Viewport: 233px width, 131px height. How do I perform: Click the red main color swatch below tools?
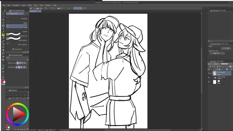click(2, 81)
